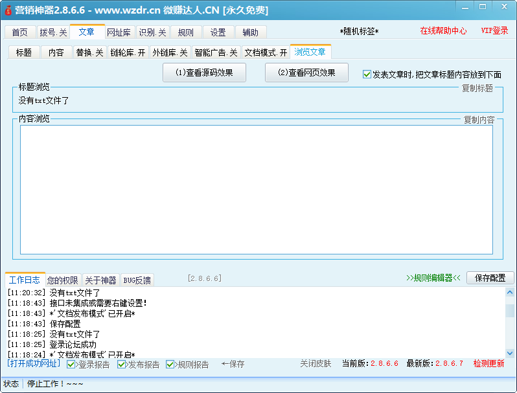The width and height of the screenshot is (517, 393).
Task: Click the 保存配置 button
Action: point(490,278)
